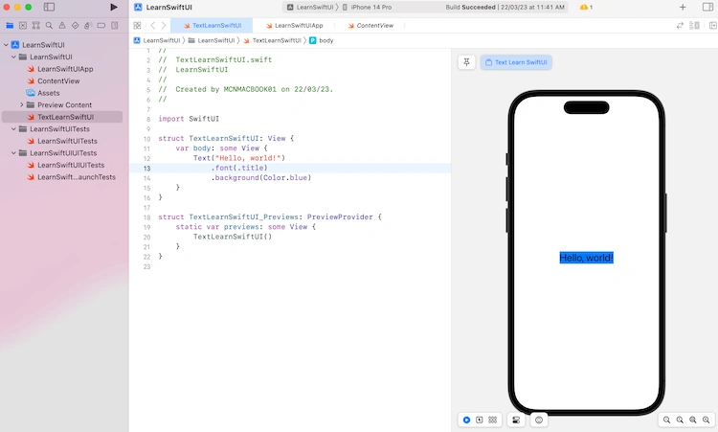Image resolution: width=718 pixels, height=432 pixels.
Task: Open the Report navigator icon
Action: 115,26
